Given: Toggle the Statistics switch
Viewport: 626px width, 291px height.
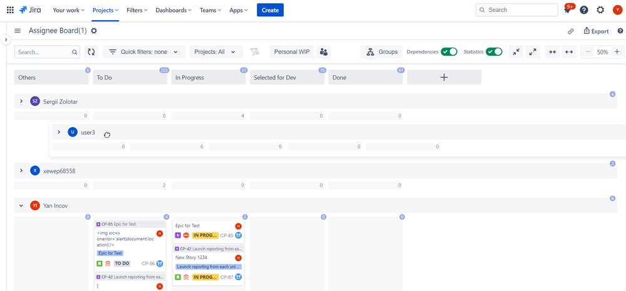Looking at the screenshot, I should (494, 52).
